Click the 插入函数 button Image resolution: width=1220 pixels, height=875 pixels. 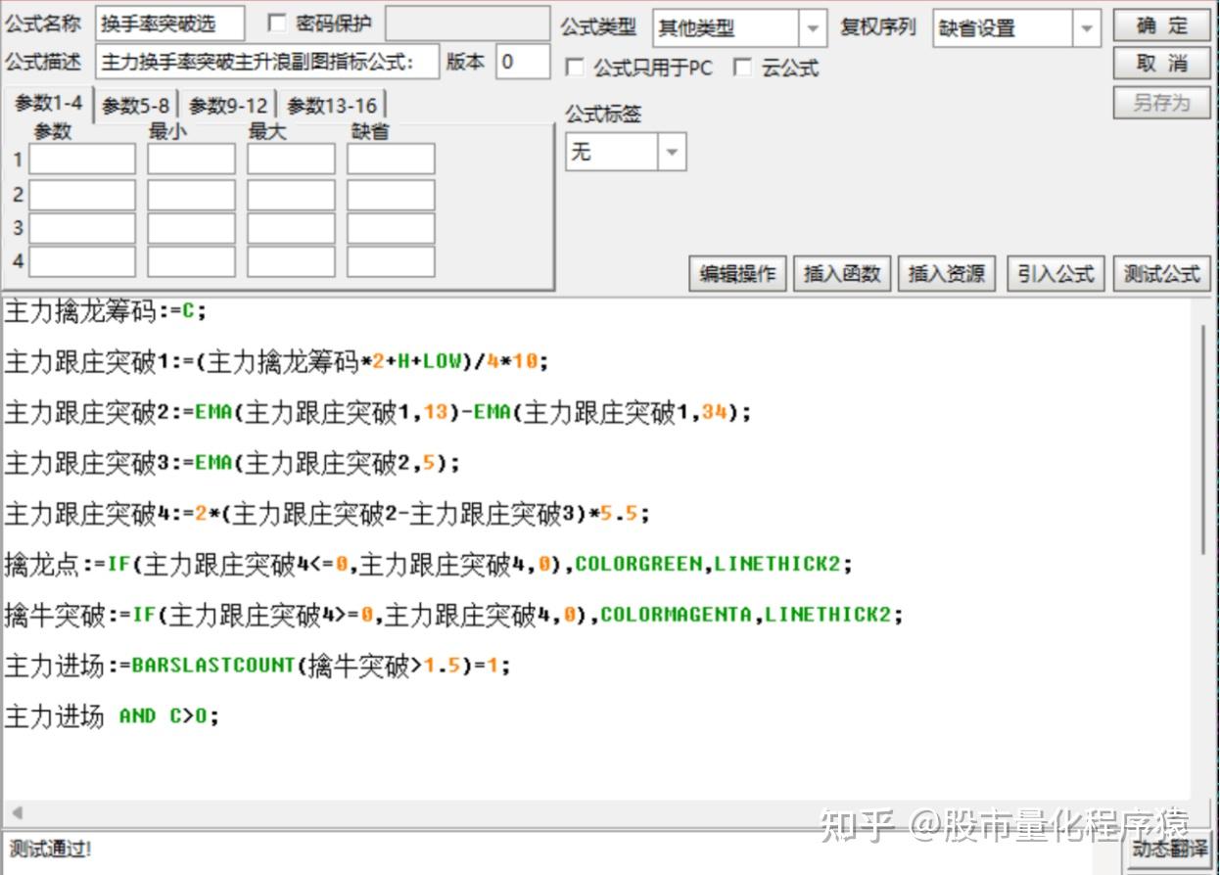tap(842, 274)
